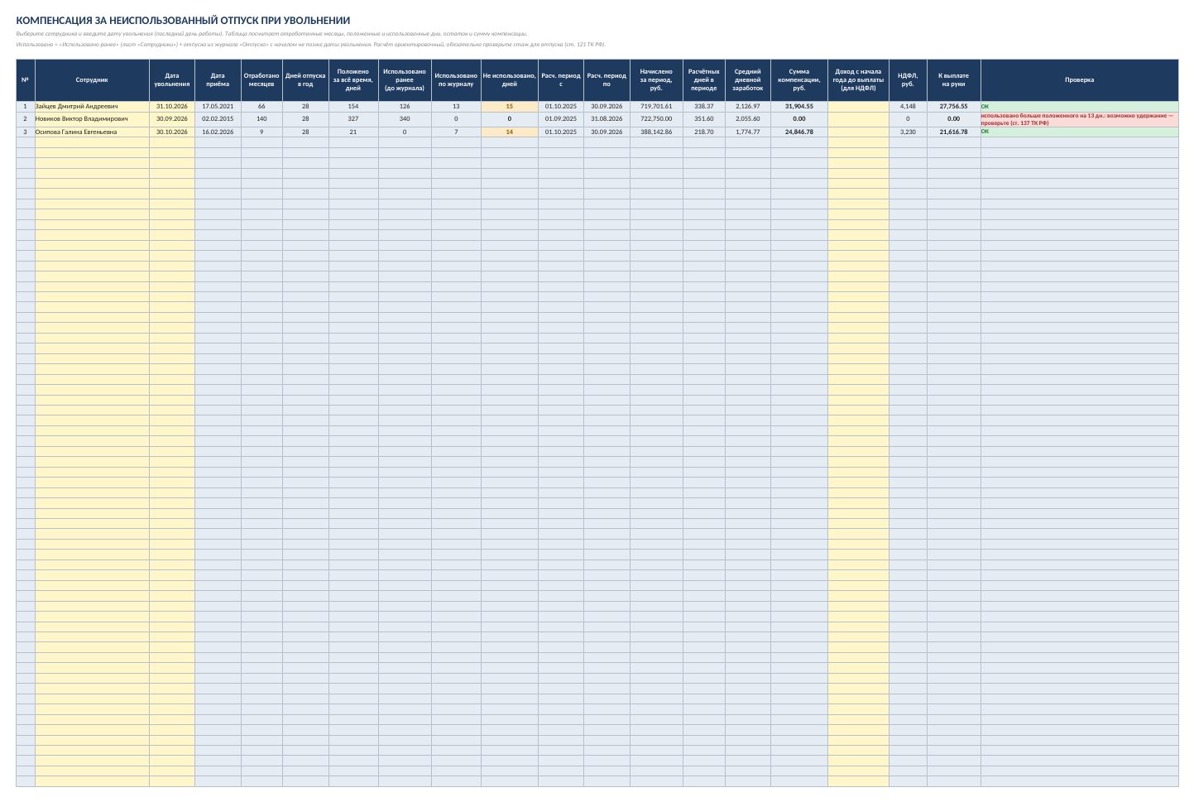Click the 'Дата увольнения' column header
This screenshot has height=802, width=1194.
pos(172,79)
